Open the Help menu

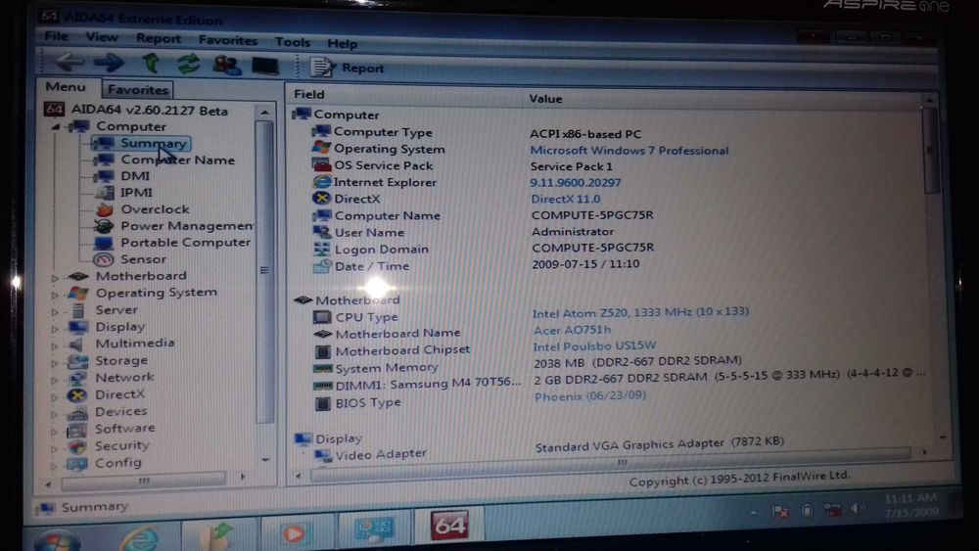click(x=342, y=44)
